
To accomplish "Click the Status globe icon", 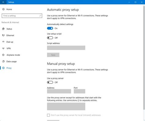I will click(3, 29).
